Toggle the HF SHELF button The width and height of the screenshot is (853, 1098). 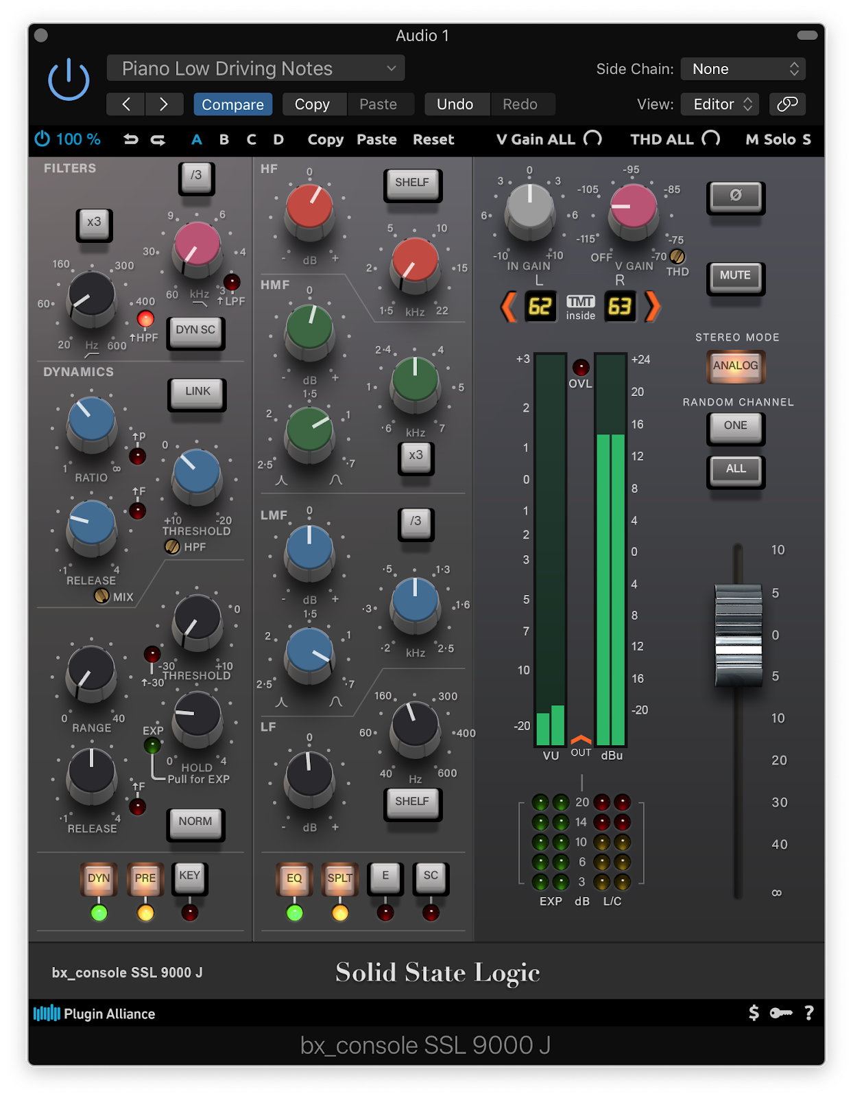(412, 184)
